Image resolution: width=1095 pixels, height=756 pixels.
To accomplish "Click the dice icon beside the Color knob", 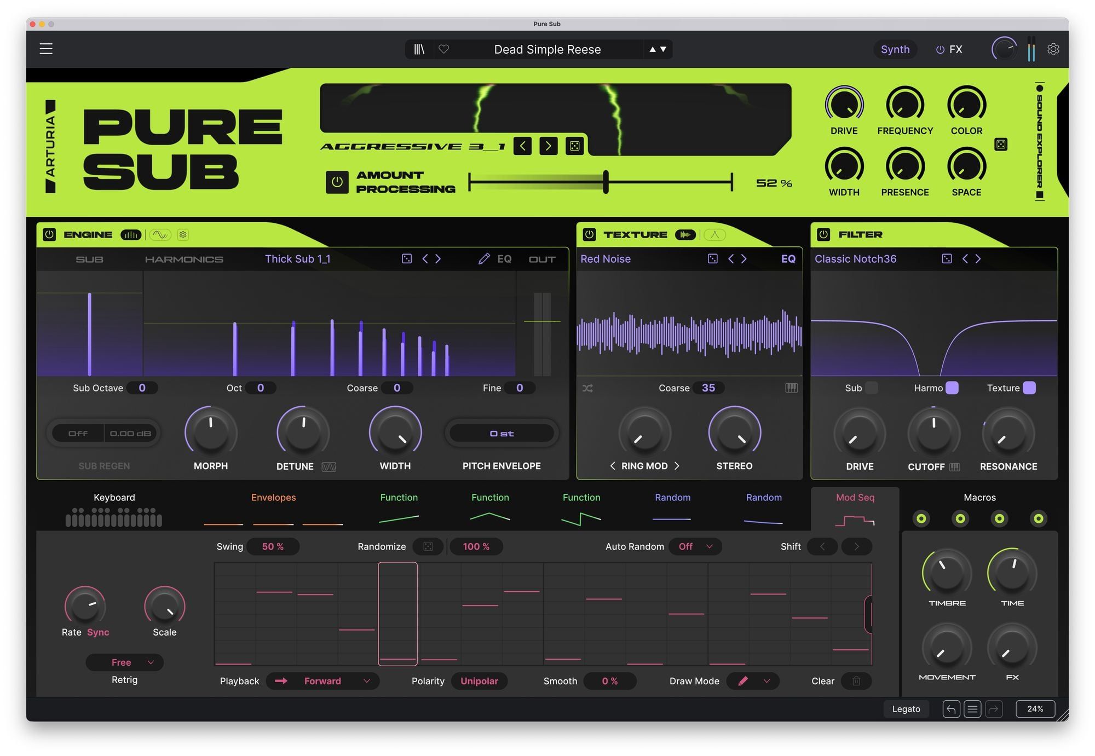I will click(x=1001, y=145).
